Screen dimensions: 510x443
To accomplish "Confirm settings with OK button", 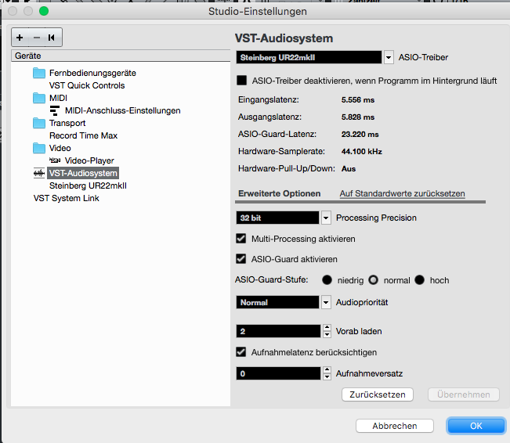I will click(x=476, y=426).
